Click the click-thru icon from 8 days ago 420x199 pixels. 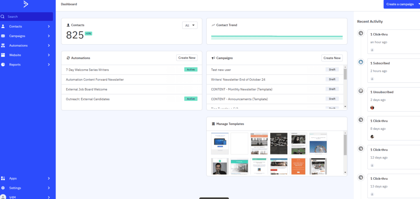tap(361, 120)
